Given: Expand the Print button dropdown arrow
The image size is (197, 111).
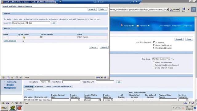Looking at the screenshot, I should [188, 10].
